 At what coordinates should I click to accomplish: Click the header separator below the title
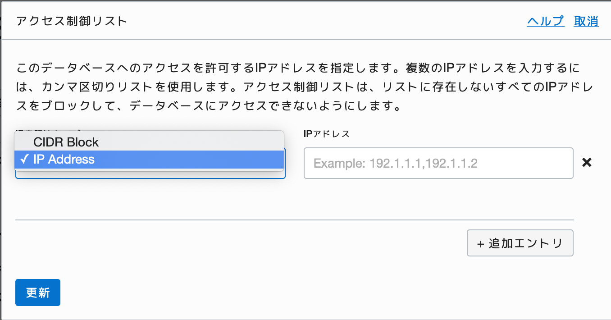click(305, 40)
